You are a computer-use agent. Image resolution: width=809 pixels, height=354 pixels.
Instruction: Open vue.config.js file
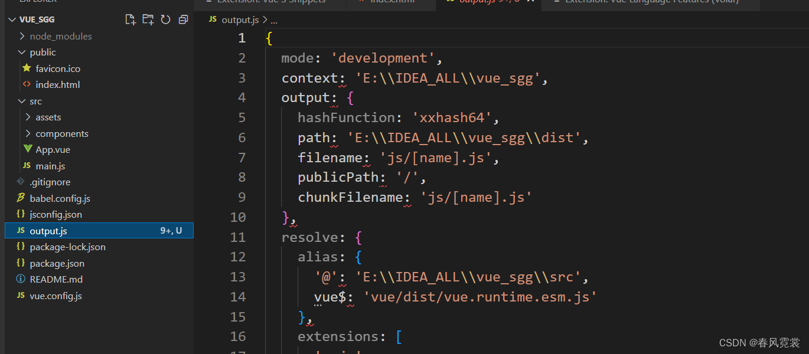click(56, 296)
